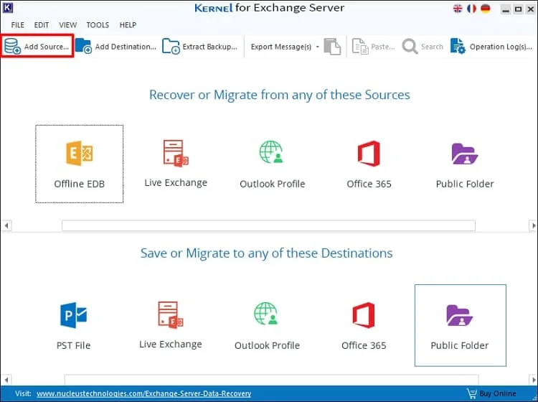Click the Search toolbar label
This screenshot has height=402, width=538.
(432, 47)
